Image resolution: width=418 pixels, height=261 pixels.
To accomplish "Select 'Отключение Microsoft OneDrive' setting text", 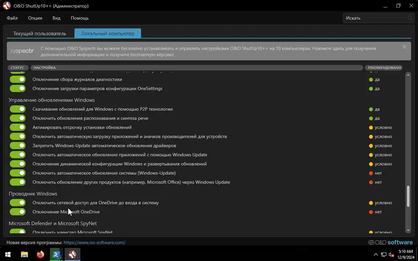I will coord(66,212).
